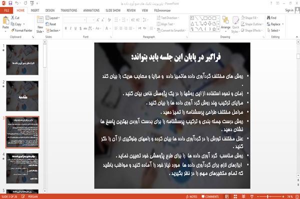Click the Paste clipboard icon
The height and width of the screenshot is (199, 300).
[x=5, y=20]
